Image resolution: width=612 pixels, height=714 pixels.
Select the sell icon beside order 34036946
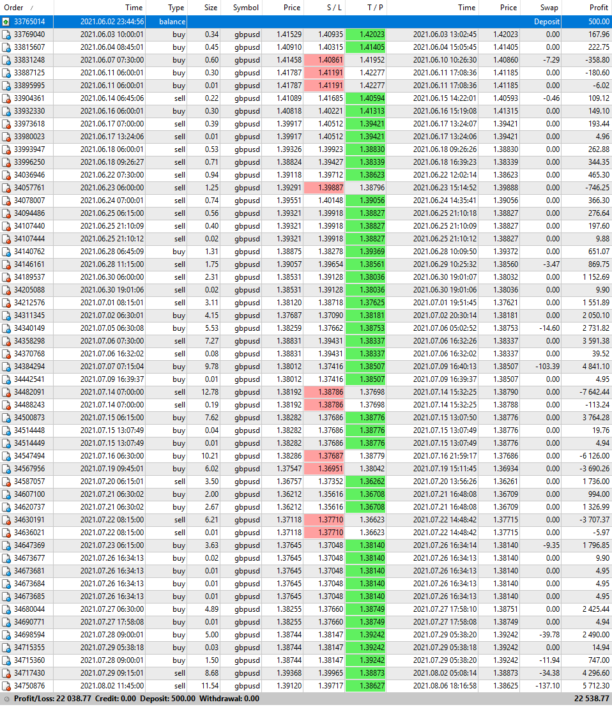pos(6,175)
